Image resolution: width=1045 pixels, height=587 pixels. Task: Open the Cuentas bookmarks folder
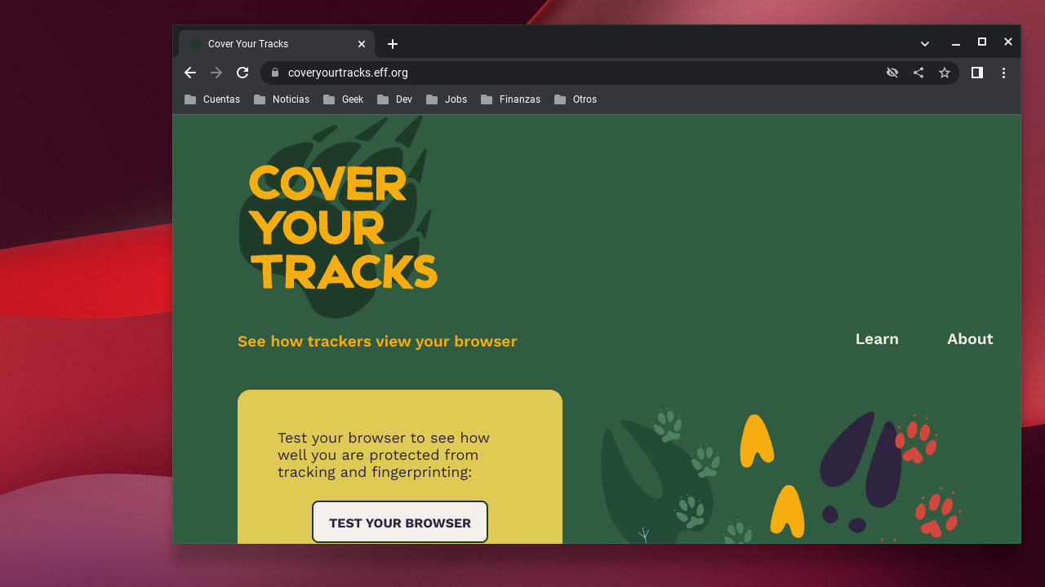212,99
